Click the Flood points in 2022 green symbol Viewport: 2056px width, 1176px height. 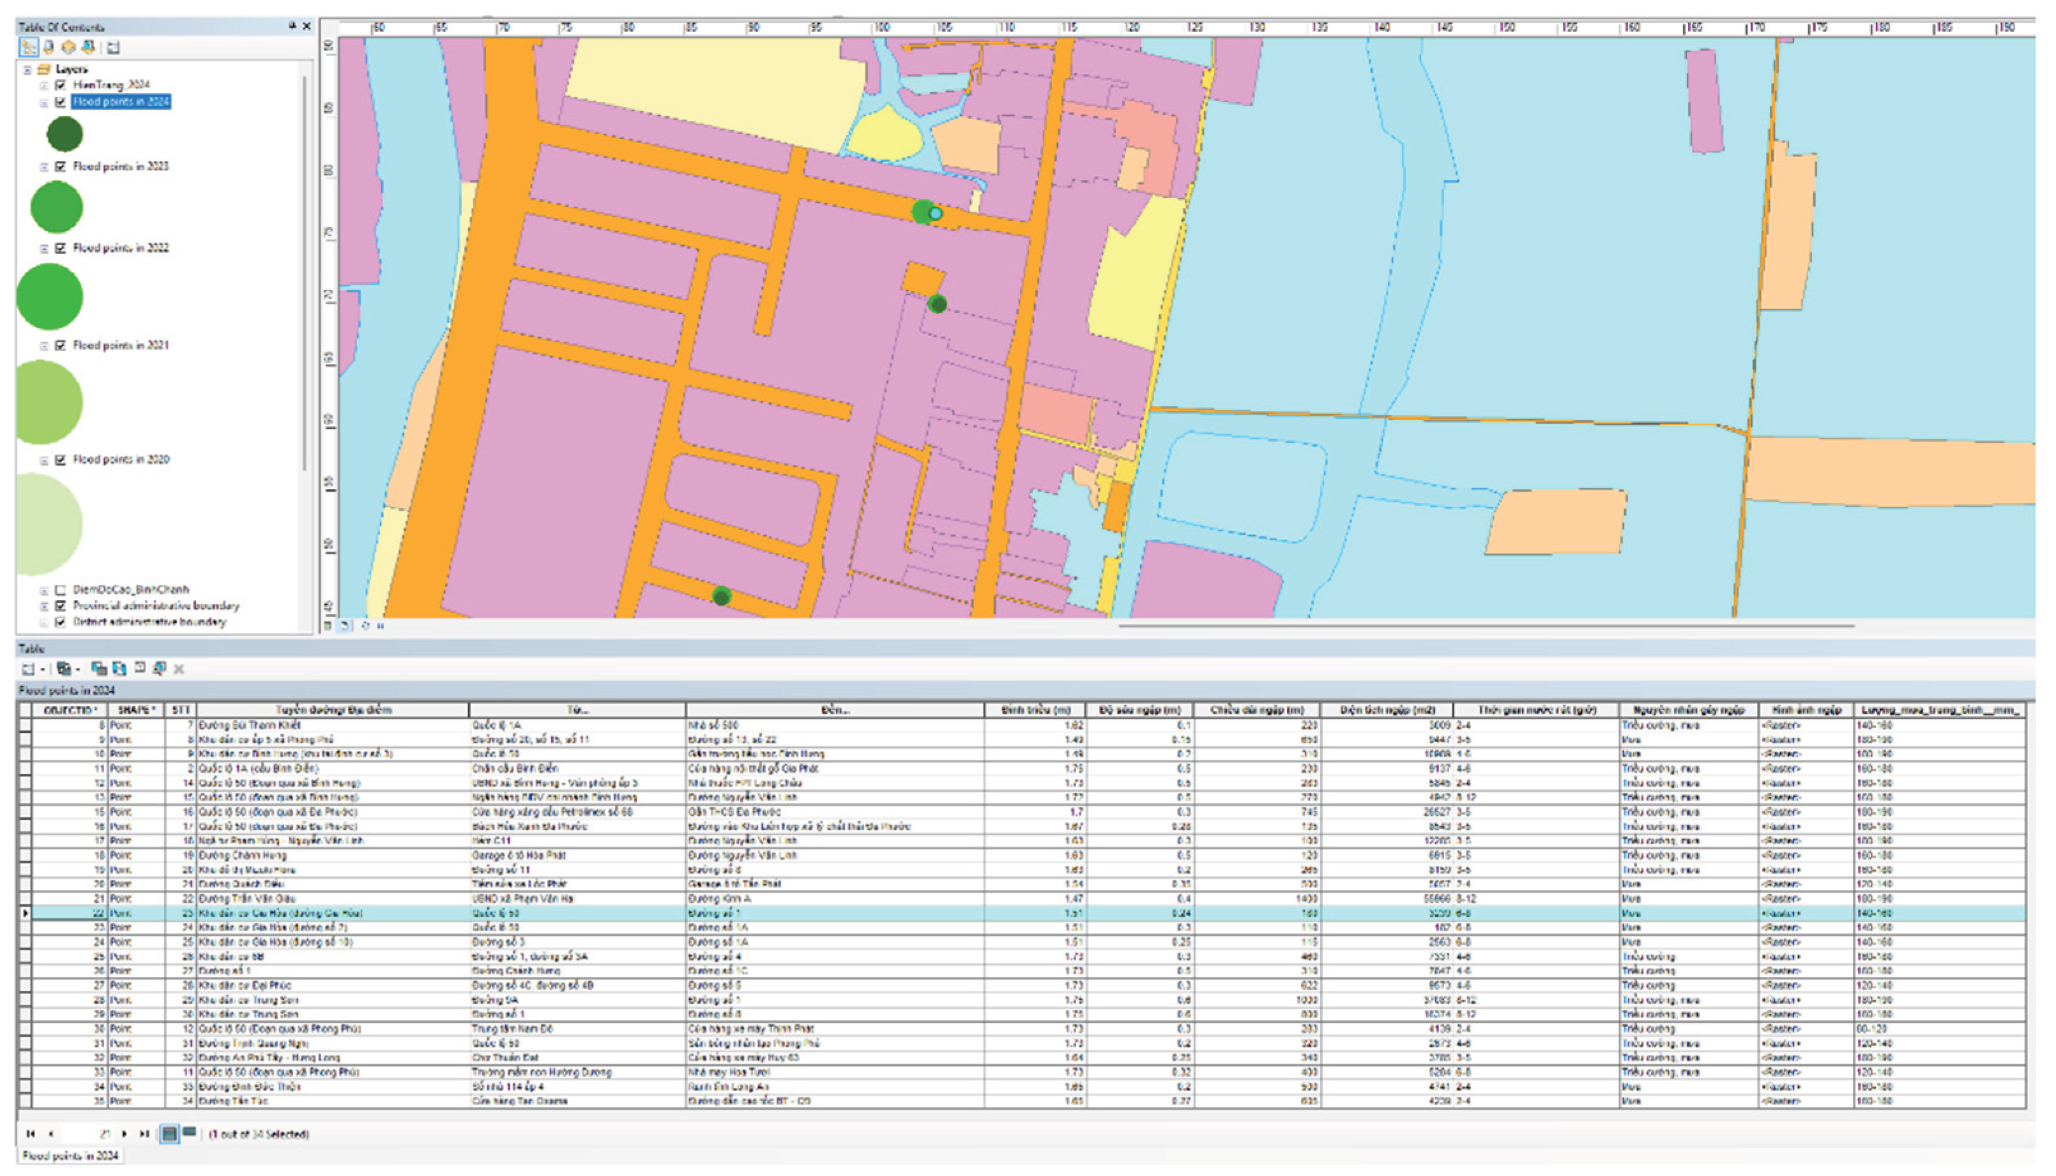coord(49,296)
